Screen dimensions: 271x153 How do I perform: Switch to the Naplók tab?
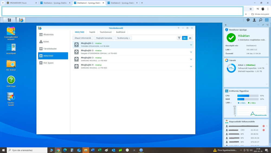point(92,32)
